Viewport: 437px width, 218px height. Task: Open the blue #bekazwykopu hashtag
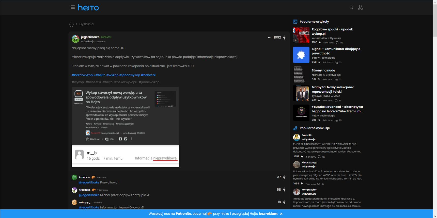(x=83, y=75)
